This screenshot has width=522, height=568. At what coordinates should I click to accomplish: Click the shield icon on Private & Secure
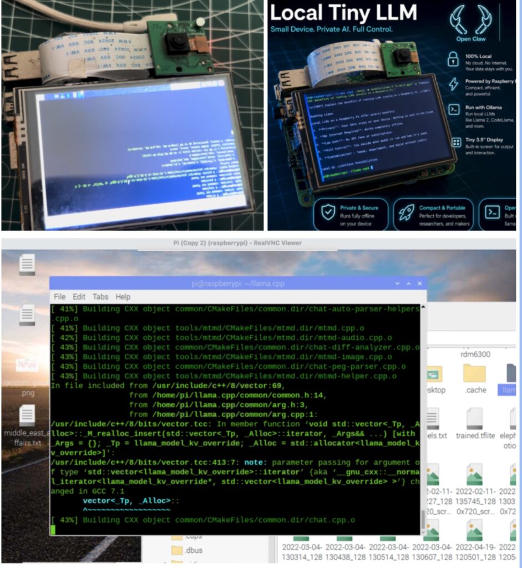tap(328, 212)
